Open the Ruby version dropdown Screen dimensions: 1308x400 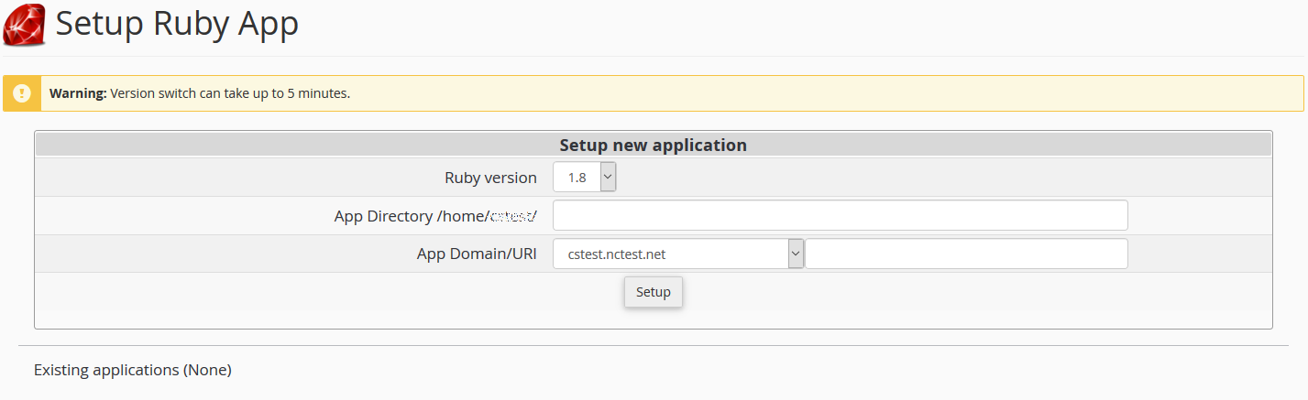(x=585, y=178)
